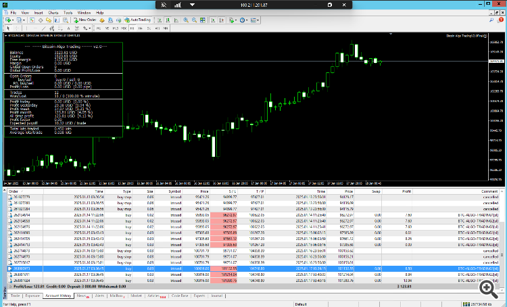
Task: Select the Crosshair tool
Action: [17, 28]
